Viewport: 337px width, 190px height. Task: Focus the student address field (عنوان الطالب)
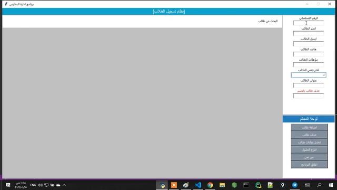pyautogui.click(x=309, y=85)
